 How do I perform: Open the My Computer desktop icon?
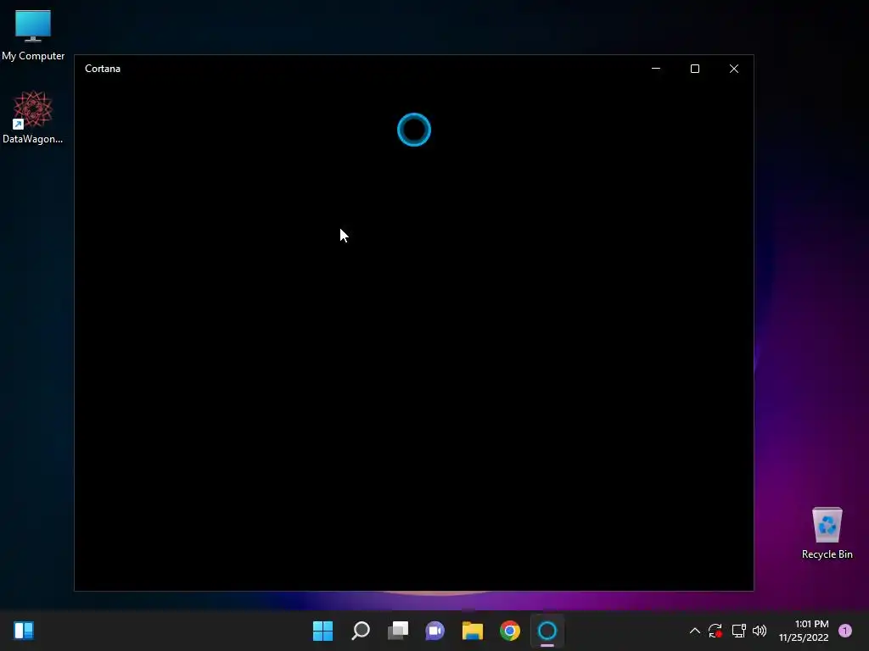33,34
